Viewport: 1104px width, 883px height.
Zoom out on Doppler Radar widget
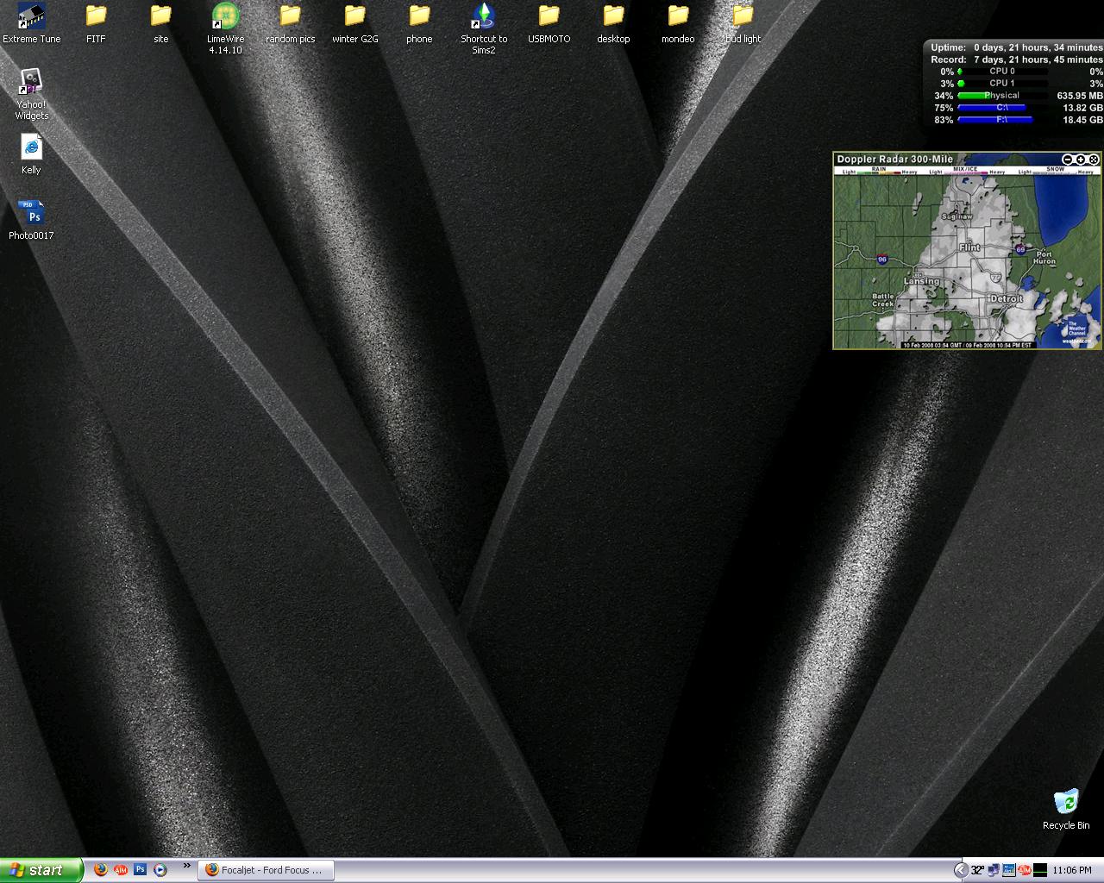tap(1068, 160)
